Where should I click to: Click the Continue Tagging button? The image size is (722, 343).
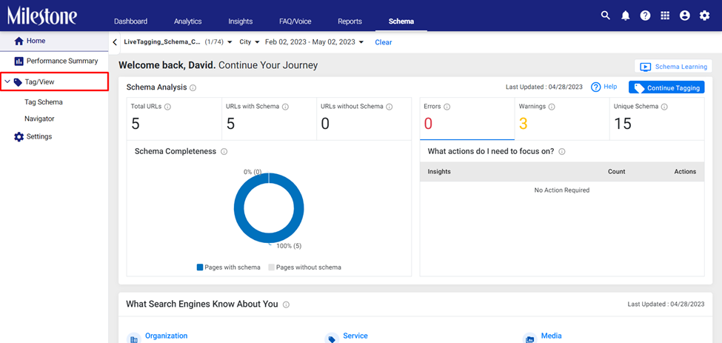click(x=666, y=87)
